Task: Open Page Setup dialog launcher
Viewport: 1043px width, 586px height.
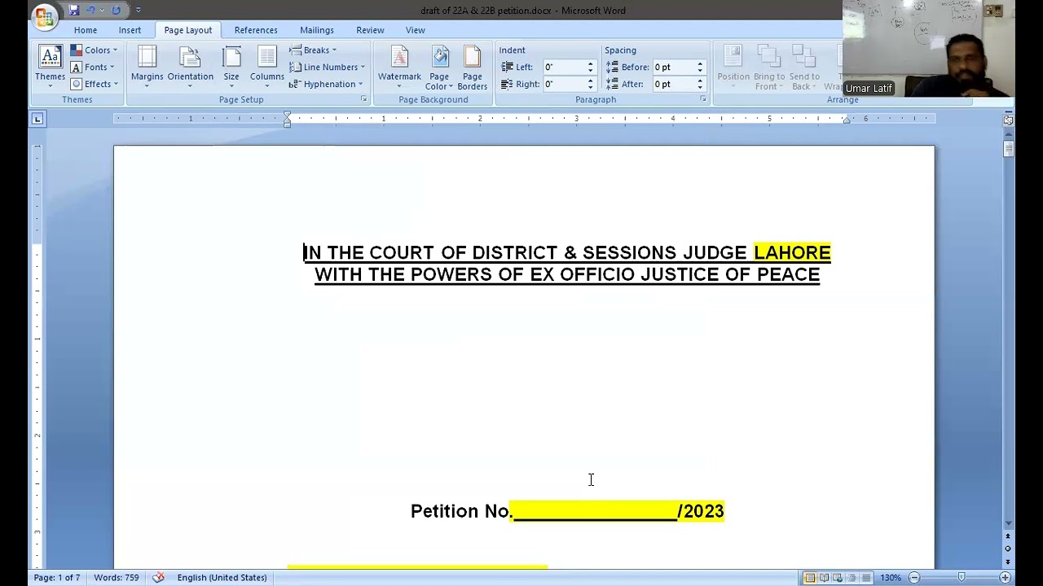Action: tap(363, 99)
